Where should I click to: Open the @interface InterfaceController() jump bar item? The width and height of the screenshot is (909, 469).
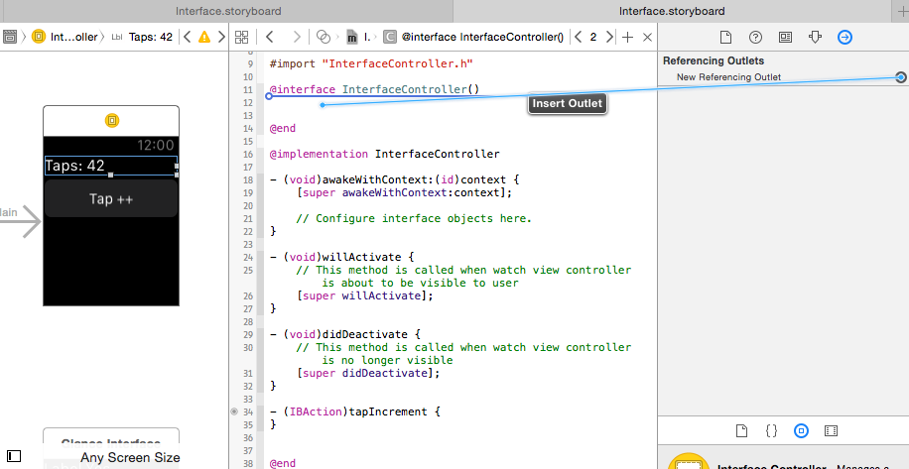[473, 37]
